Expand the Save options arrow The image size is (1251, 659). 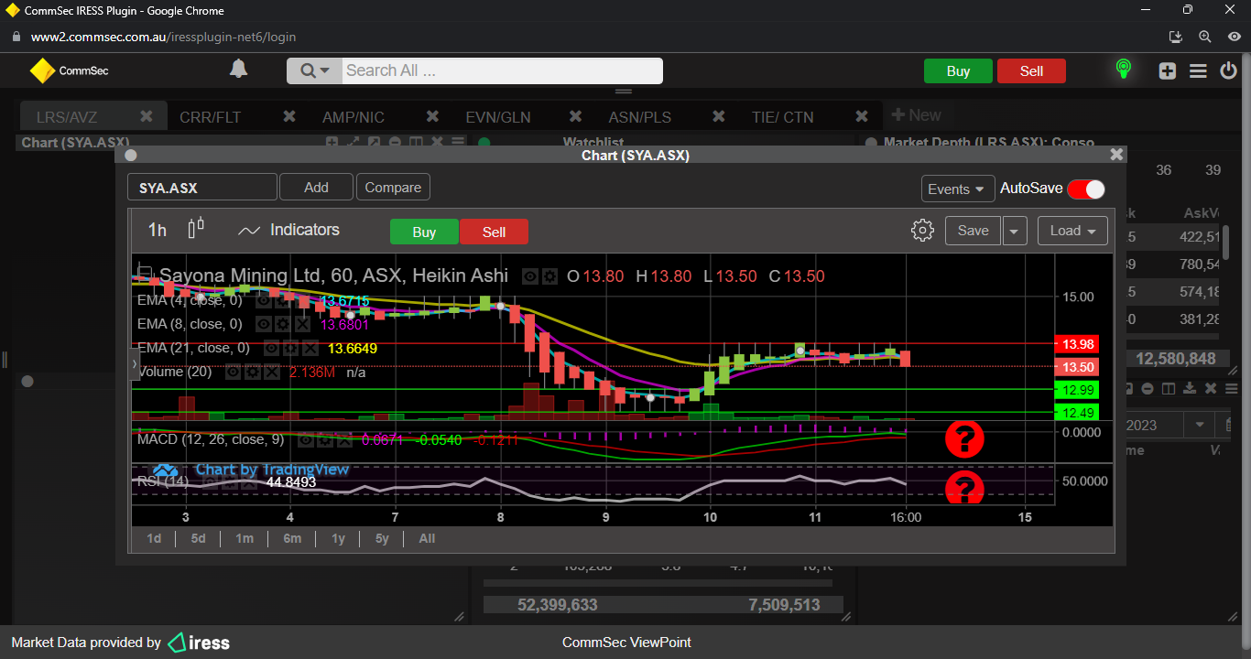pyautogui.click(x=1014, y=232)
